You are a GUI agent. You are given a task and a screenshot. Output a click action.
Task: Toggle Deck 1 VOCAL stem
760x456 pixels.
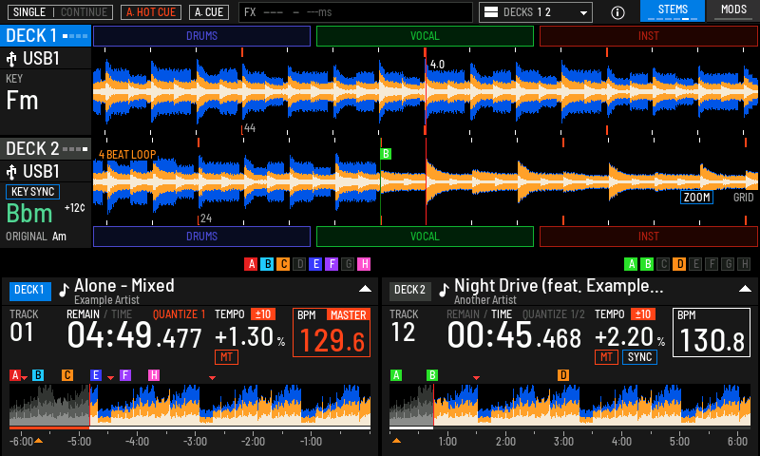425,36
